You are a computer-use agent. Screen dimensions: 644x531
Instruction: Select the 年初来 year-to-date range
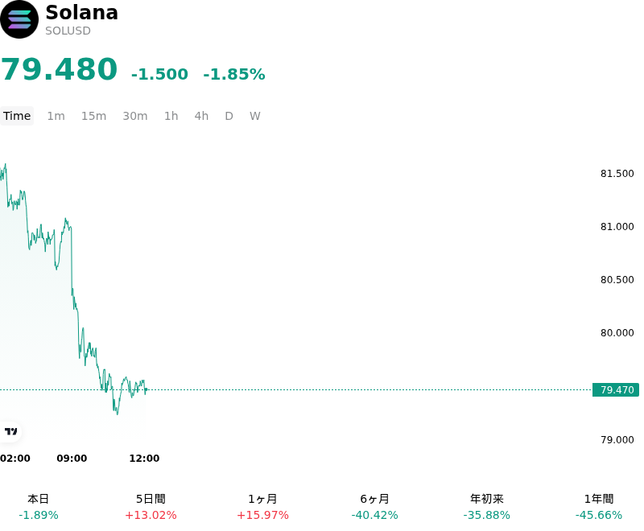click(x=487, y=507)
